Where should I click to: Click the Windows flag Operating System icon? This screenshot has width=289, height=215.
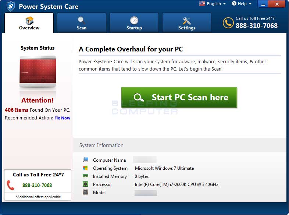coord(86,168)
